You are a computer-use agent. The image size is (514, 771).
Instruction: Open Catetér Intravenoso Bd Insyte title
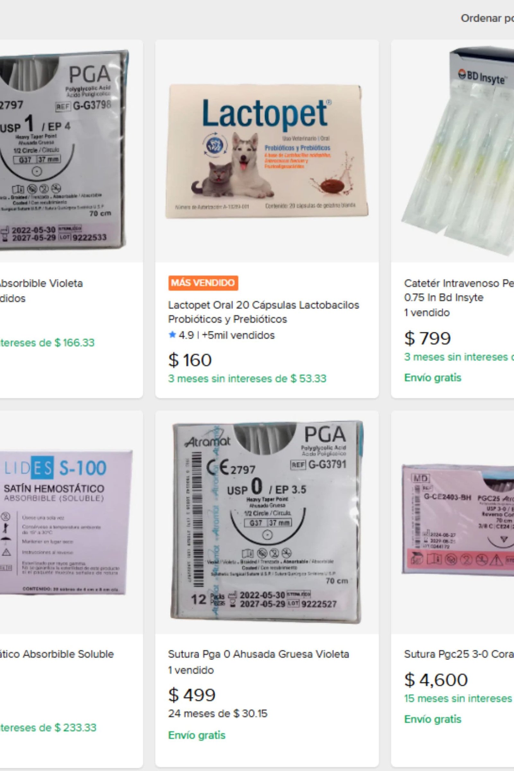[459, 290]
